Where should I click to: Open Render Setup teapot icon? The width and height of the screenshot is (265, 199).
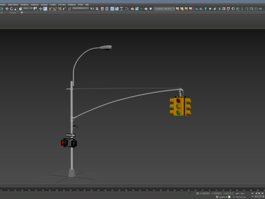click(132, 9)
